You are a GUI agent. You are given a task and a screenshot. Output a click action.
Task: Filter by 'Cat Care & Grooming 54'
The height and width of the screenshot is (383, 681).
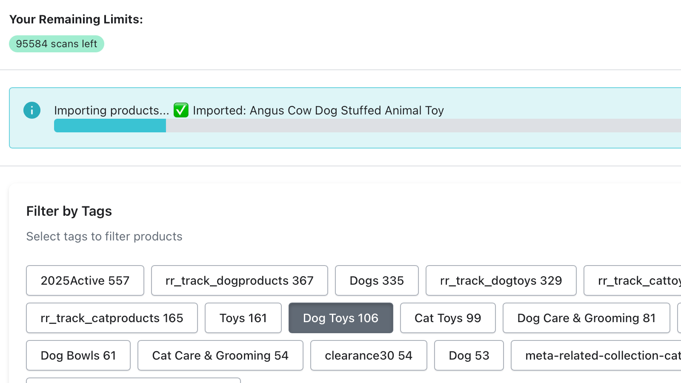point(220,355)
